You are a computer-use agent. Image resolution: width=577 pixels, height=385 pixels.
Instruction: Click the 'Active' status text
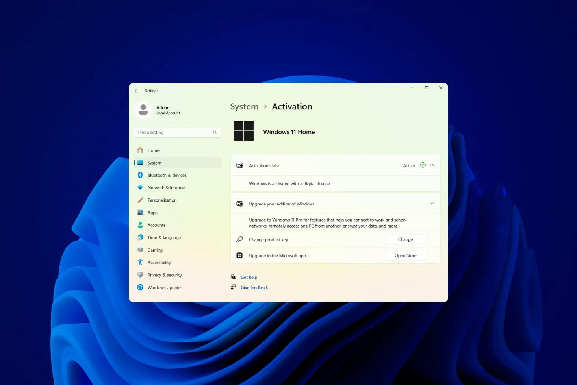click(x=409, y=166)
